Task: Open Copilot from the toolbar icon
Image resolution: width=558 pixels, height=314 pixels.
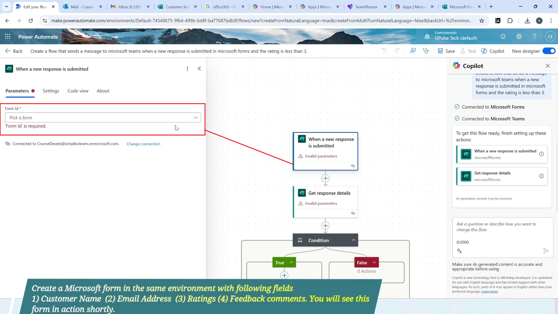Action: (x=493, y=51)
